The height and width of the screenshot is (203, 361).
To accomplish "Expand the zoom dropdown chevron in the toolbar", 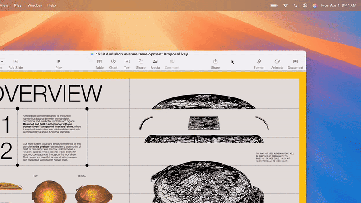I will pyautogui.click(x=2, y=61).
